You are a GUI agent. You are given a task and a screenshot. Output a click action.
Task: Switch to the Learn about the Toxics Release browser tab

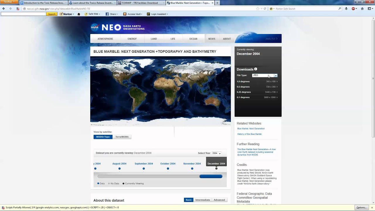click(93, 3)
